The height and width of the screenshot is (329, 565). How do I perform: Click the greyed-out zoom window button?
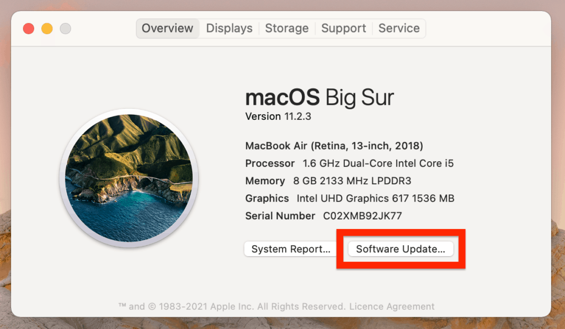(x=65, y=29)
